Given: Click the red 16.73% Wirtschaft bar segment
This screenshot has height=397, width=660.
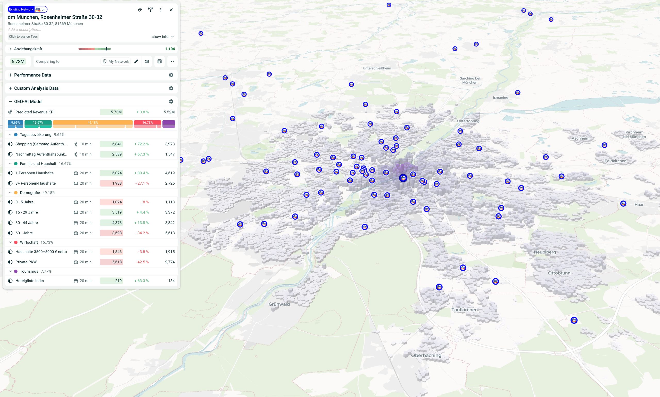Looking at the screenshot, I should 147,123.
